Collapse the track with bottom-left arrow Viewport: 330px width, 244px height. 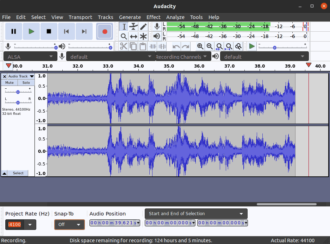coord(4,173)
